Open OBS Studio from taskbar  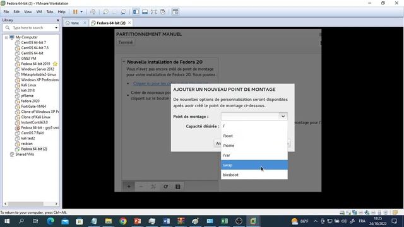pyautogui.click(x=239, y=221)
